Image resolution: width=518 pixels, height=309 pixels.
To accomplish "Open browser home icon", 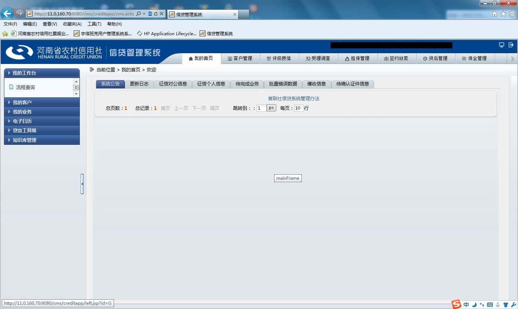I will tap(495, 14).
